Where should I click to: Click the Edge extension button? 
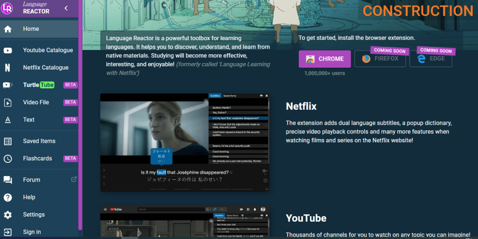[x=430, y=59]
